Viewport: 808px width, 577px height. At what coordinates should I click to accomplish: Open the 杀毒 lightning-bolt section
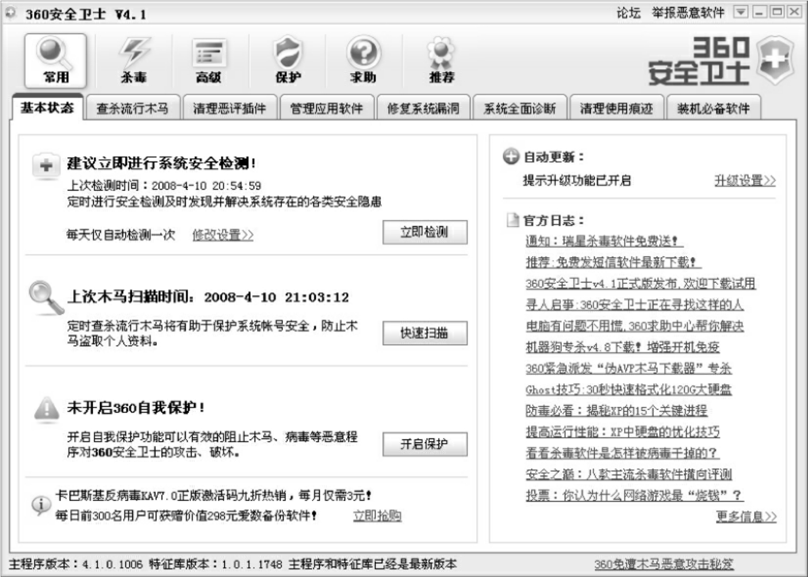[133, 60]
